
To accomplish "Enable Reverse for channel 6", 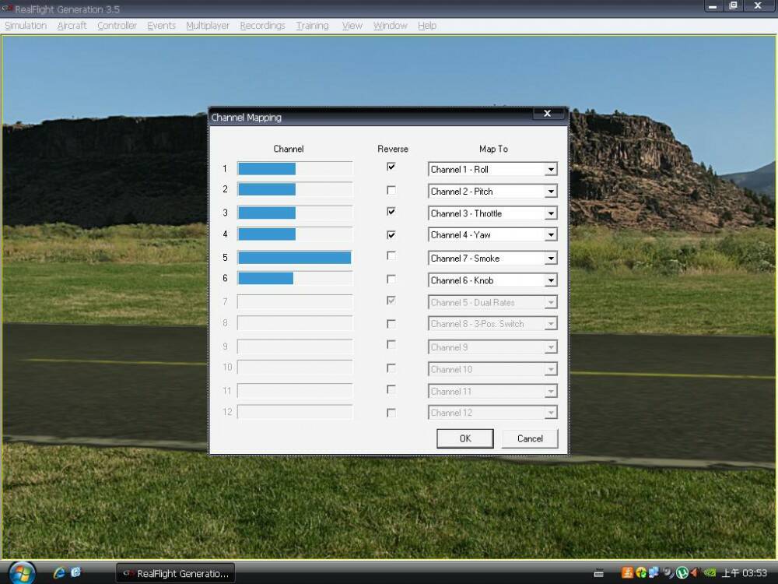I will pyautogui.click(x=391, y=279).
